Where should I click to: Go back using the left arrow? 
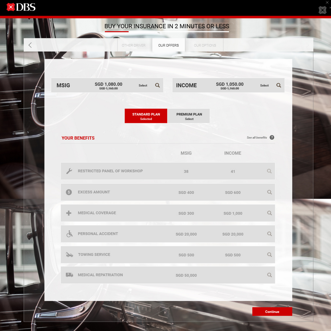[30, 45]
